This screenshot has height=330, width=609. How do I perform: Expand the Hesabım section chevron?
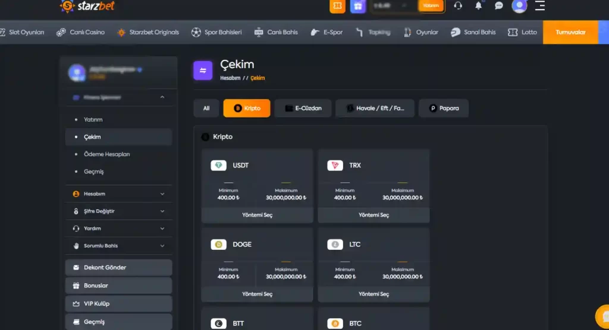pyautogui.click(x=162, y=194)
